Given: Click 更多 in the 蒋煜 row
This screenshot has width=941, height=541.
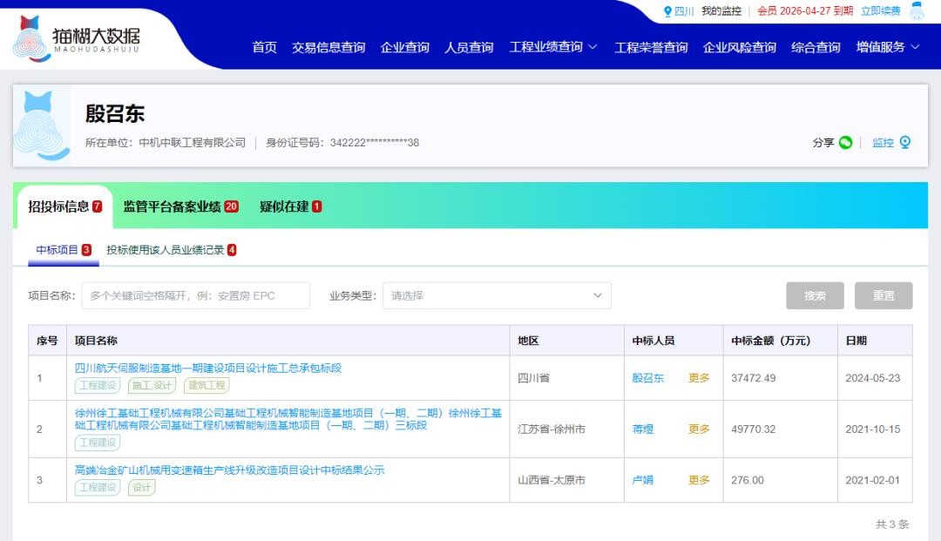Looking at the screenshot, I should (699, 429).
